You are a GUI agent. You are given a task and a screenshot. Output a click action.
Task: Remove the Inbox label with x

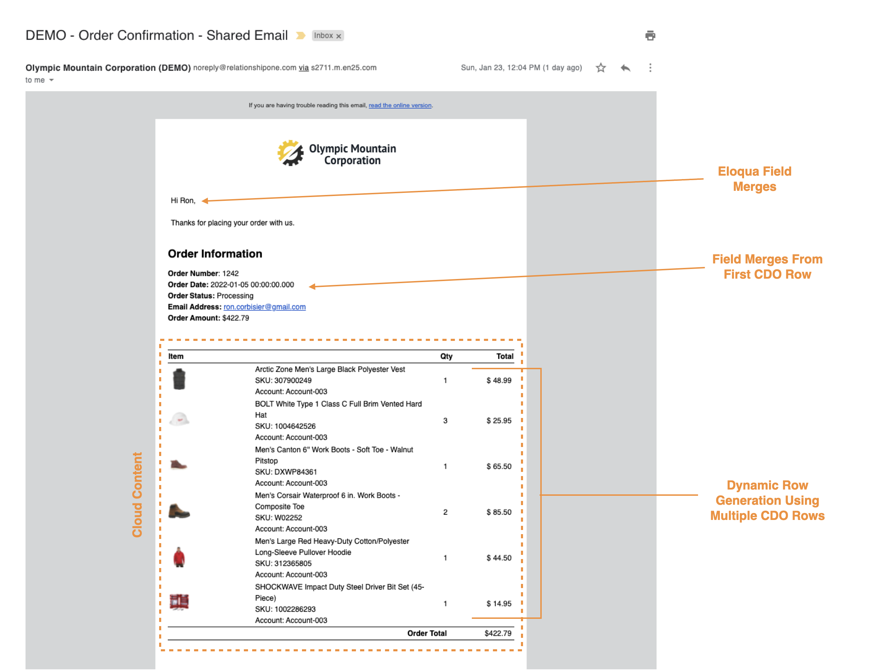click(339, 36)
